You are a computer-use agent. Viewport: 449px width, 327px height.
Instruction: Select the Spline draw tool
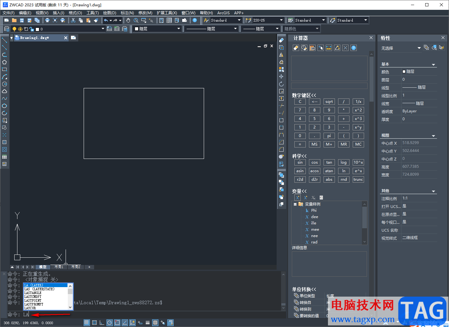click(4, 98)
